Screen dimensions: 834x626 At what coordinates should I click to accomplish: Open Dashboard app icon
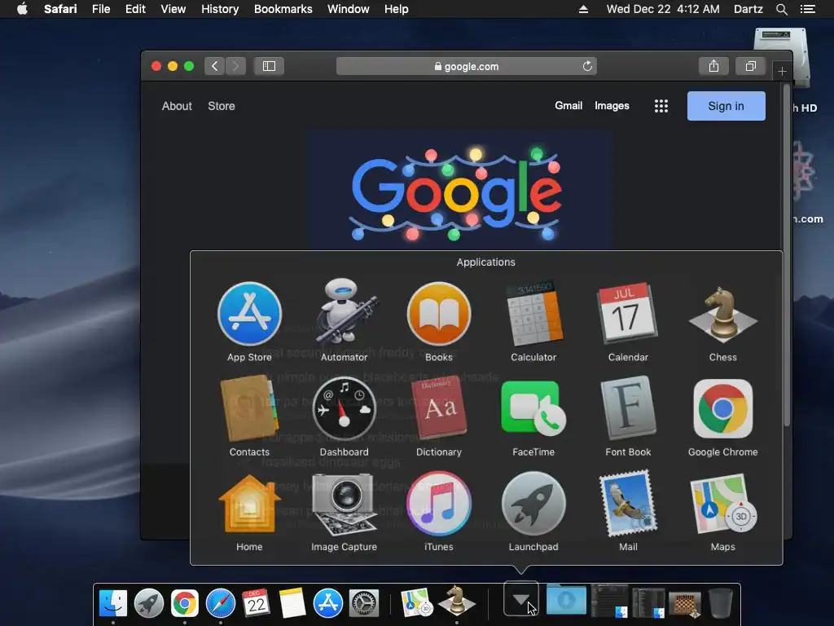[x=345, y=409]
